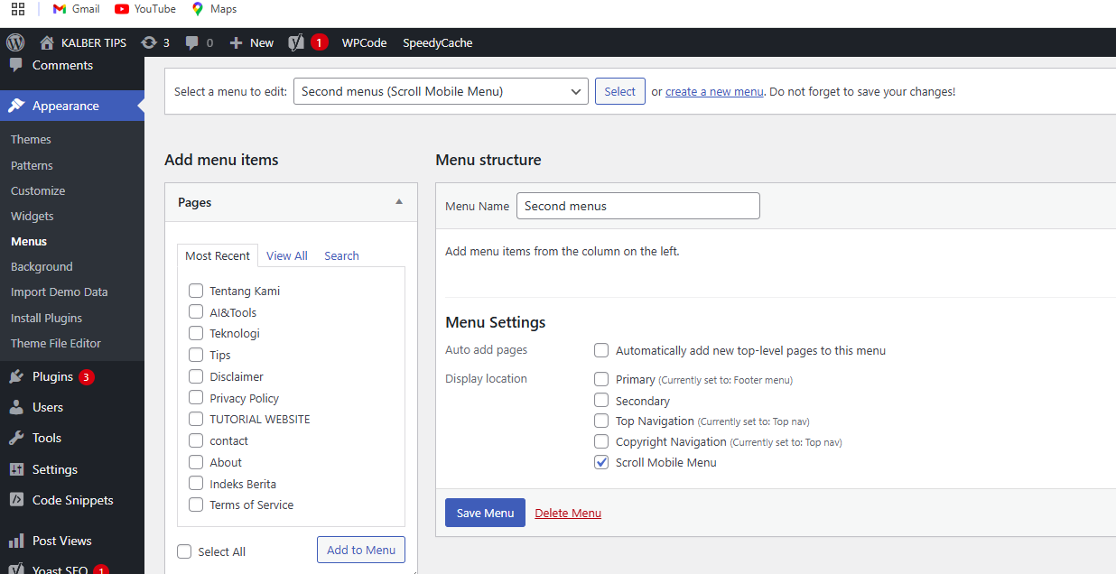Switch to the View All tab

click(x=287, y=255)
